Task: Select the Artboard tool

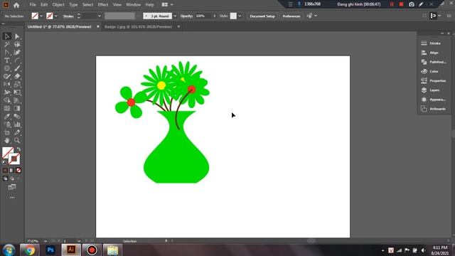Action: 7,133
